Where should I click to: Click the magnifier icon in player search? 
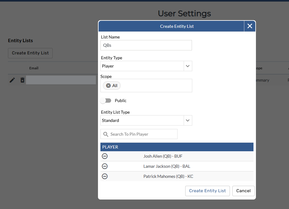(106, 134)
